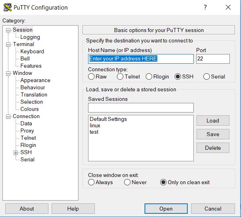The image size is (241, 217).
Task: Collapse the Window category node
Action: (8, 73)
